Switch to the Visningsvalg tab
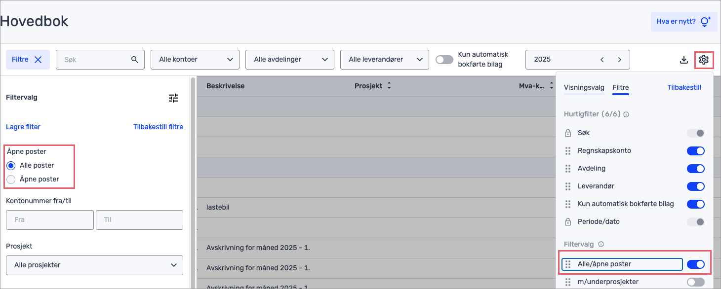This screenshot has height=289, width=721. pyautogui.click(x=584, y=88)
